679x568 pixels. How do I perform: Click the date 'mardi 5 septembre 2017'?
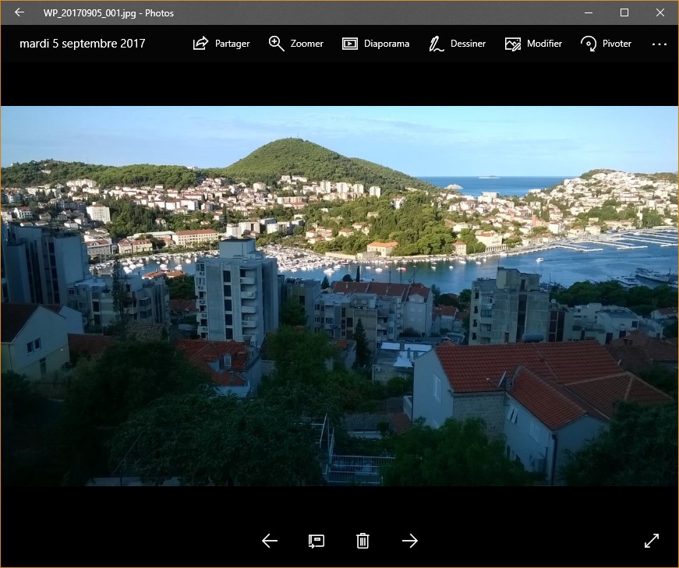point(83,44)
